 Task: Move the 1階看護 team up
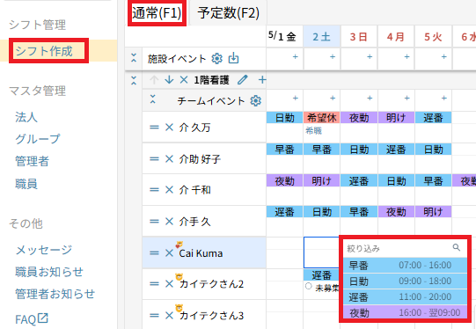pos(154,80)
